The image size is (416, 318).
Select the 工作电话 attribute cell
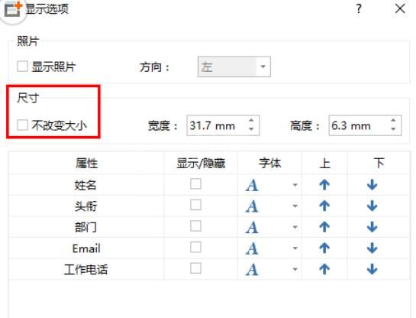(87, 269)
